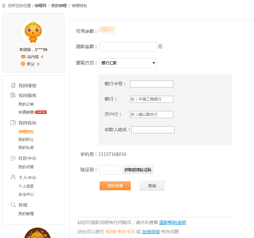
Task: Click the 银行卡号 input field
Action: click(152, 84)
